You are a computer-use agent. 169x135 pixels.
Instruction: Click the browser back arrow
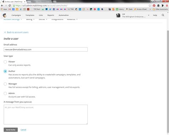pyautogui.click(x=2, y=6)
